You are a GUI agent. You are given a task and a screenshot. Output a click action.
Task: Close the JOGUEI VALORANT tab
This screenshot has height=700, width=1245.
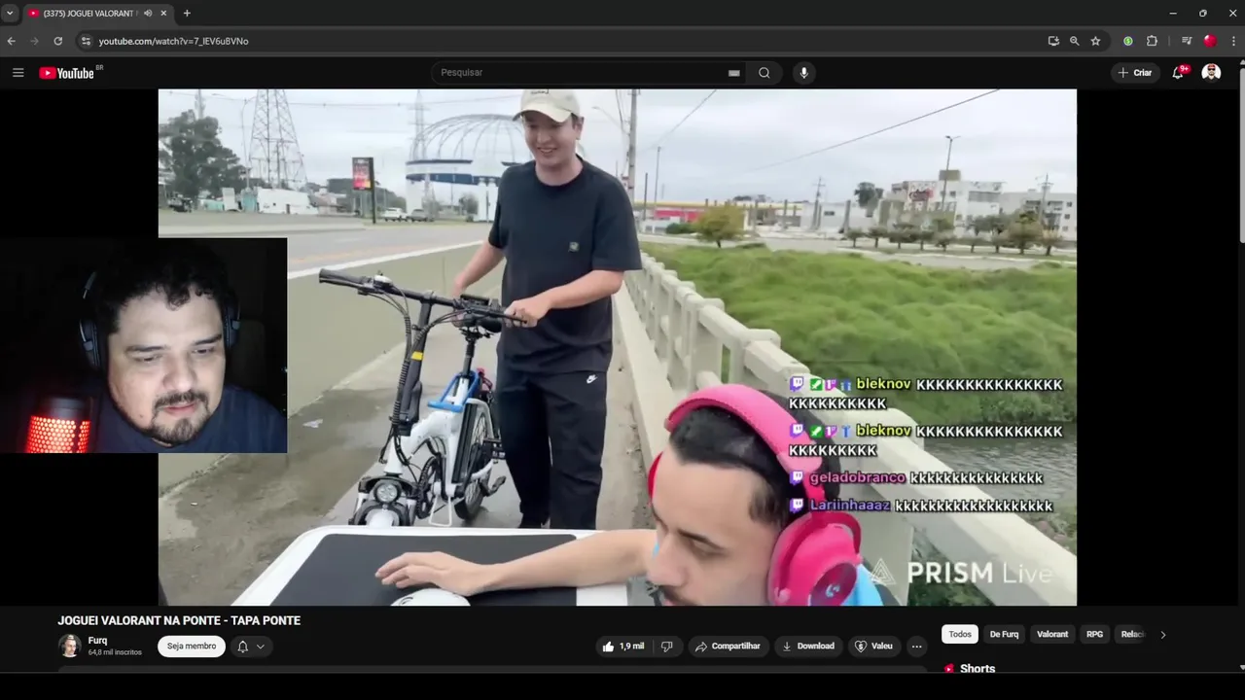click(163, 13)
